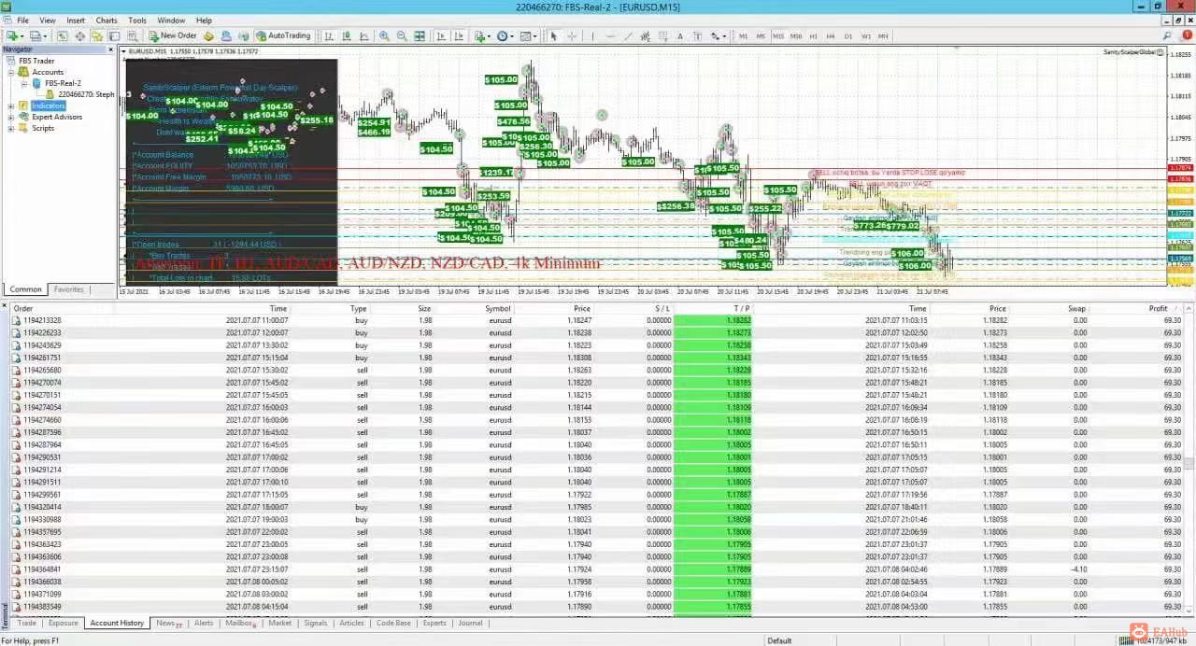Switch timeframe to M1

pos(744,35)
